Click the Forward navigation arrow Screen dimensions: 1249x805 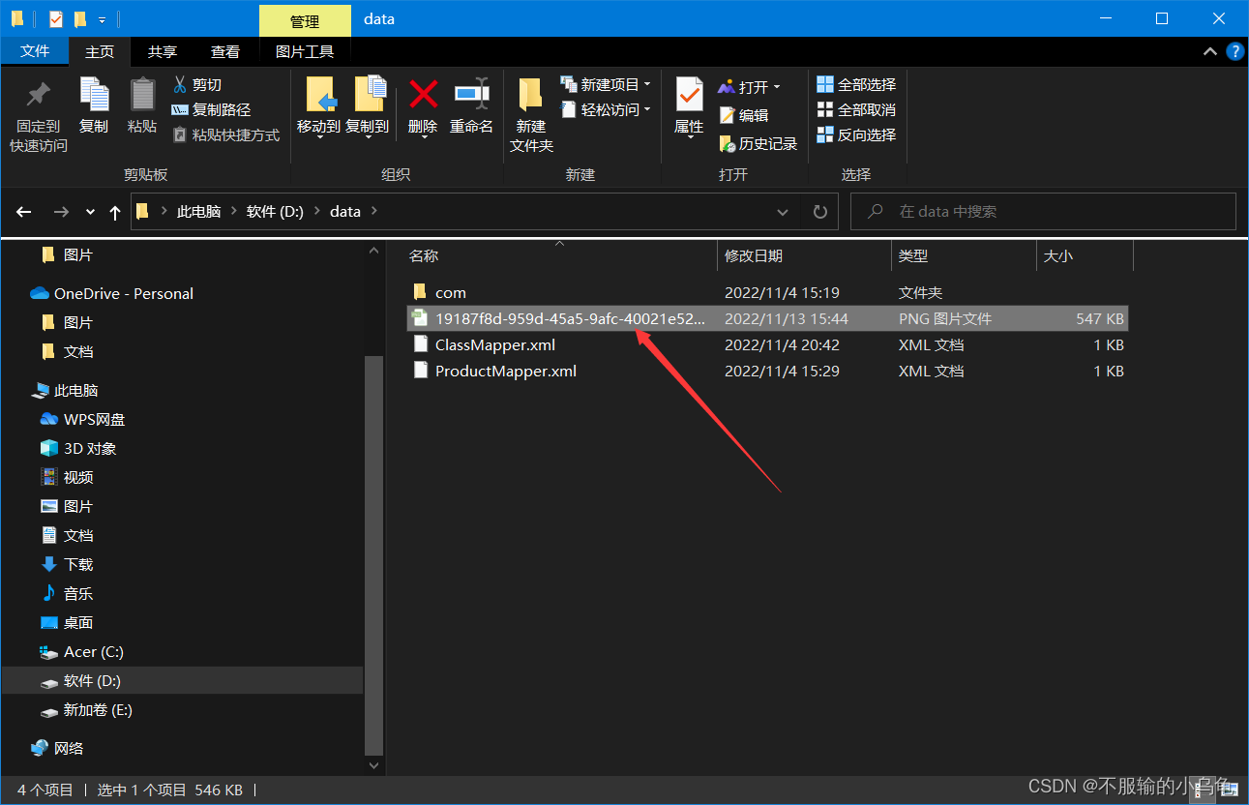coord(61,212)
